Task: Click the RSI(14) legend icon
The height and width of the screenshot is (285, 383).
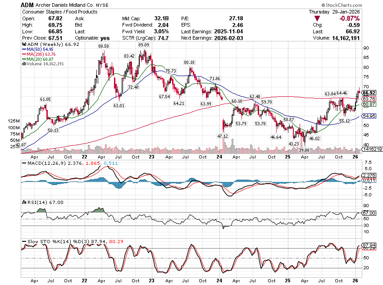Action: [x=23, y=203]
